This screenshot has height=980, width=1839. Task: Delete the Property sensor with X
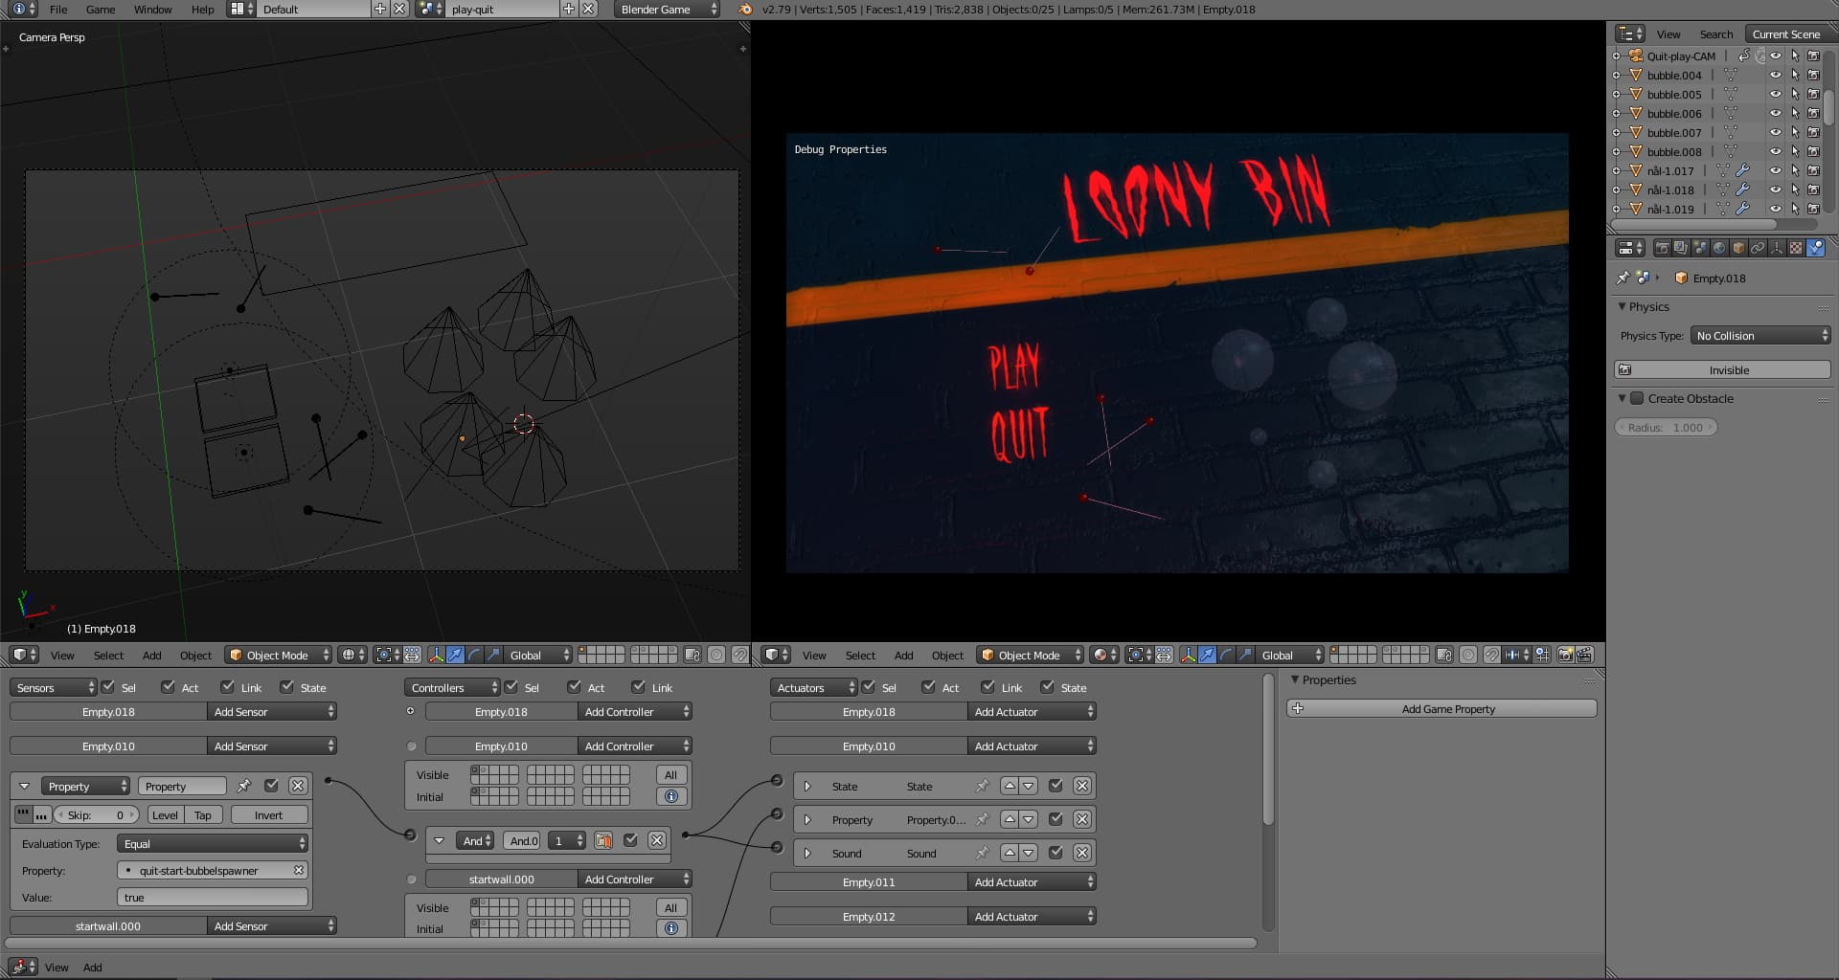pos(298,786)
